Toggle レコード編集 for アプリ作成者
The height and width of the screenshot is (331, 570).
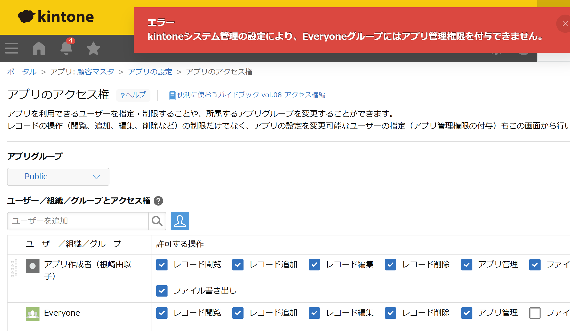click(x=314, y=265)
